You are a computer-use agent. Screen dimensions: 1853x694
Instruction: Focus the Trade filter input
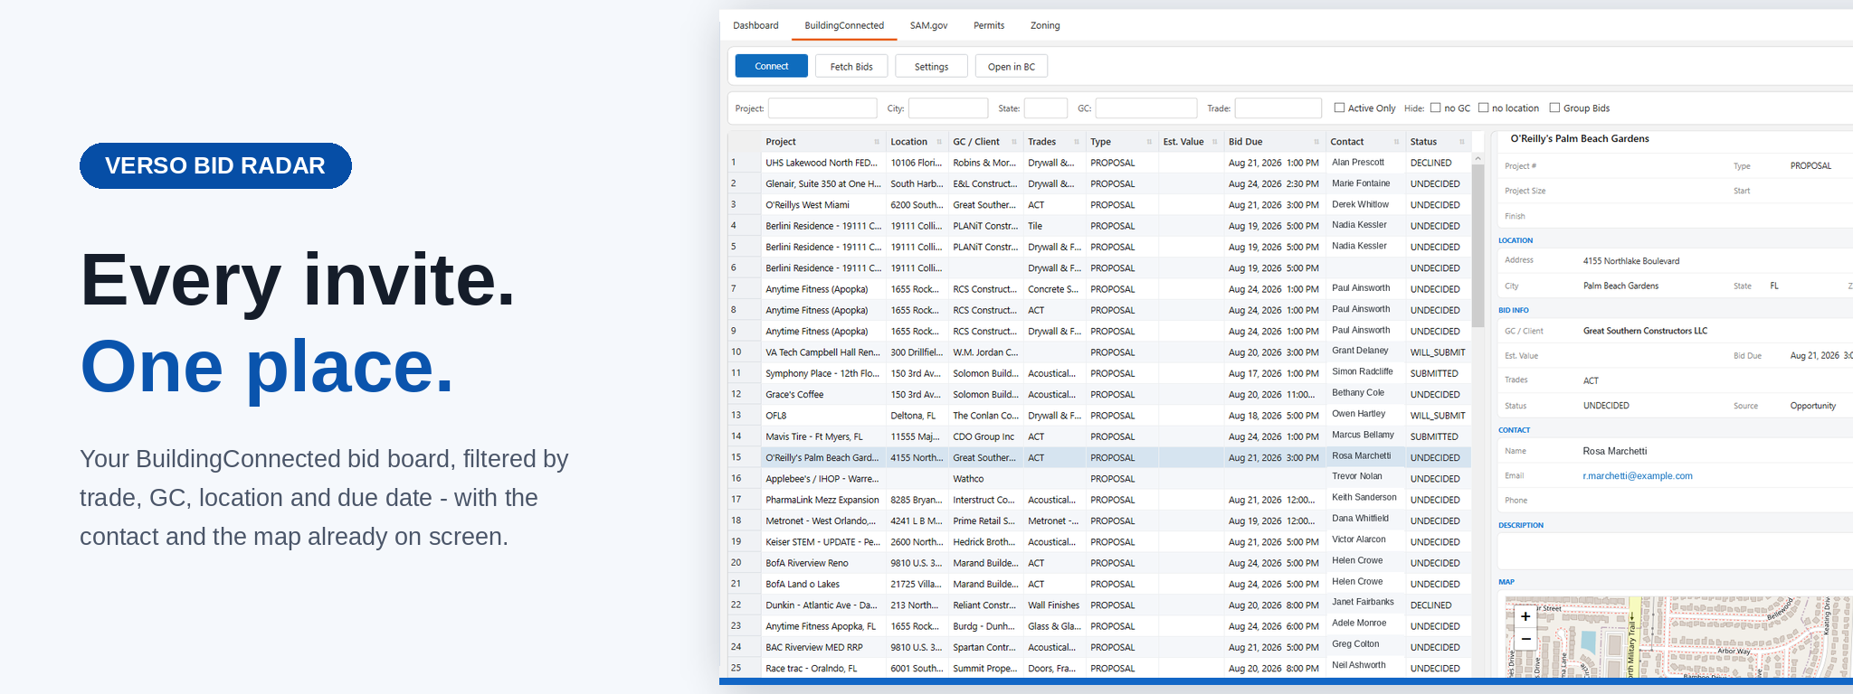[1278, 108]
